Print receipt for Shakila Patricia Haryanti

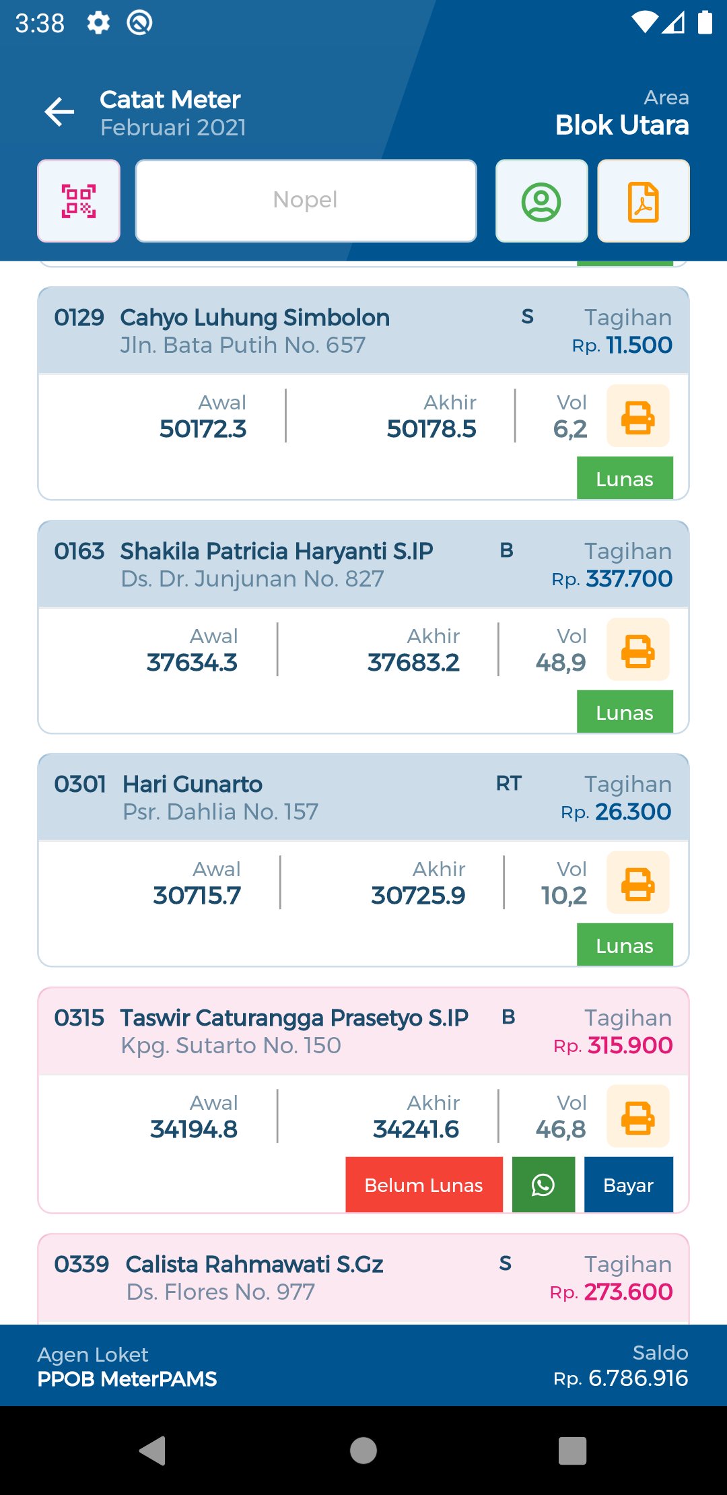637,650
